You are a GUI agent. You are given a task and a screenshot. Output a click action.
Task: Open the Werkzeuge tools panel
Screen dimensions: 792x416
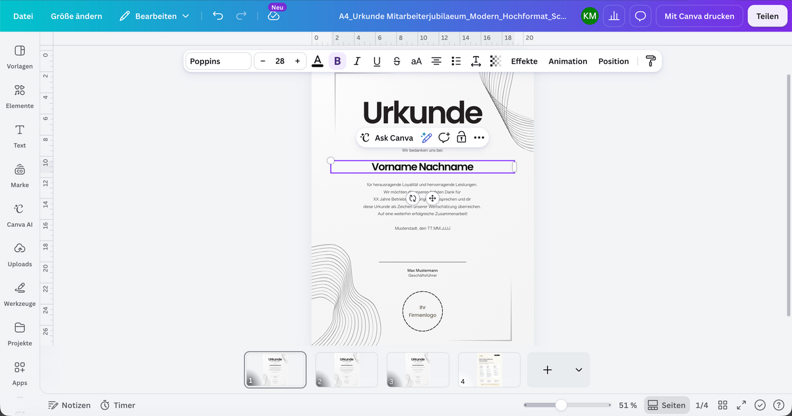tap(20, 294)
